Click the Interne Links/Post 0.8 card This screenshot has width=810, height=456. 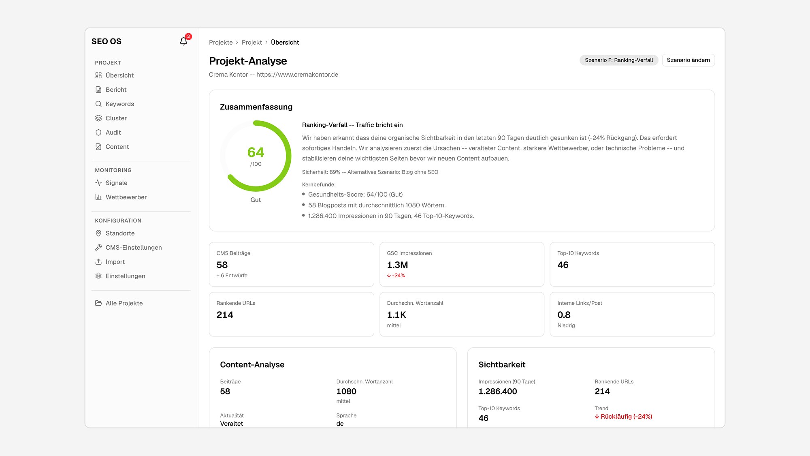[632, 314]
